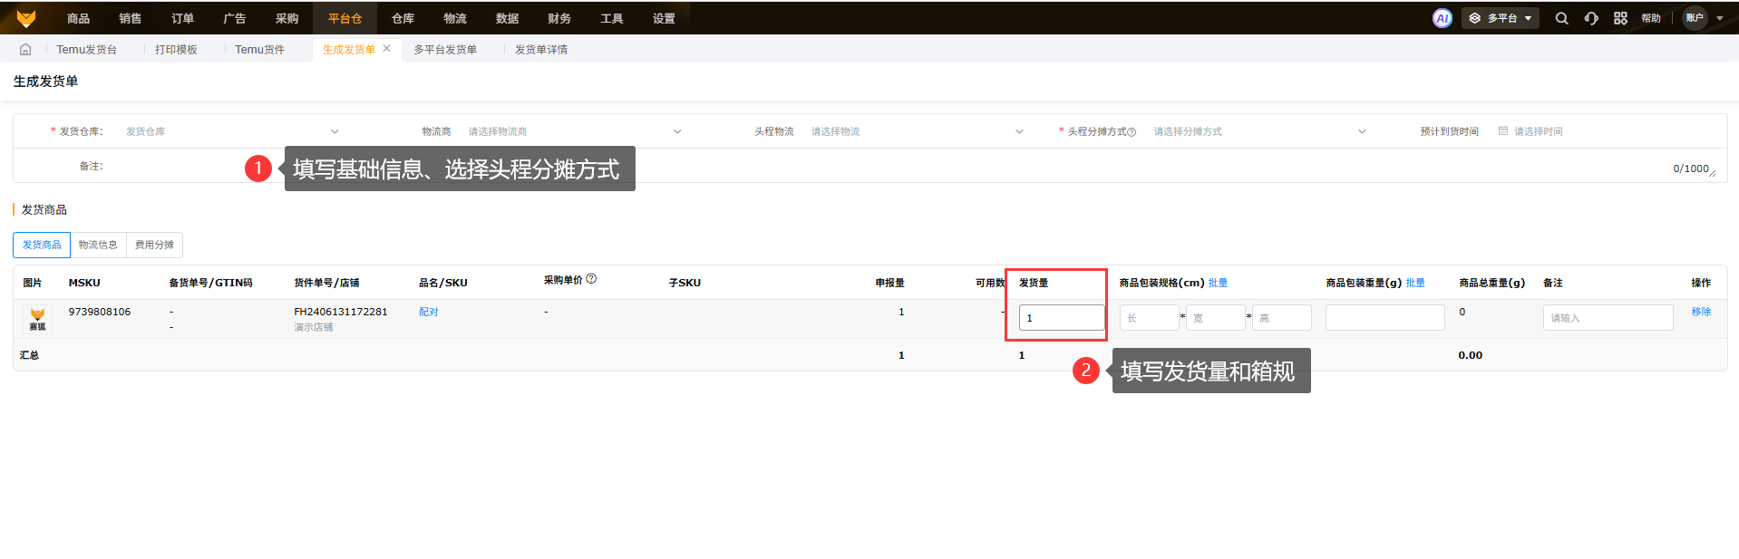
Task: Click the 帮助 link
Action: coord(1651,18)
